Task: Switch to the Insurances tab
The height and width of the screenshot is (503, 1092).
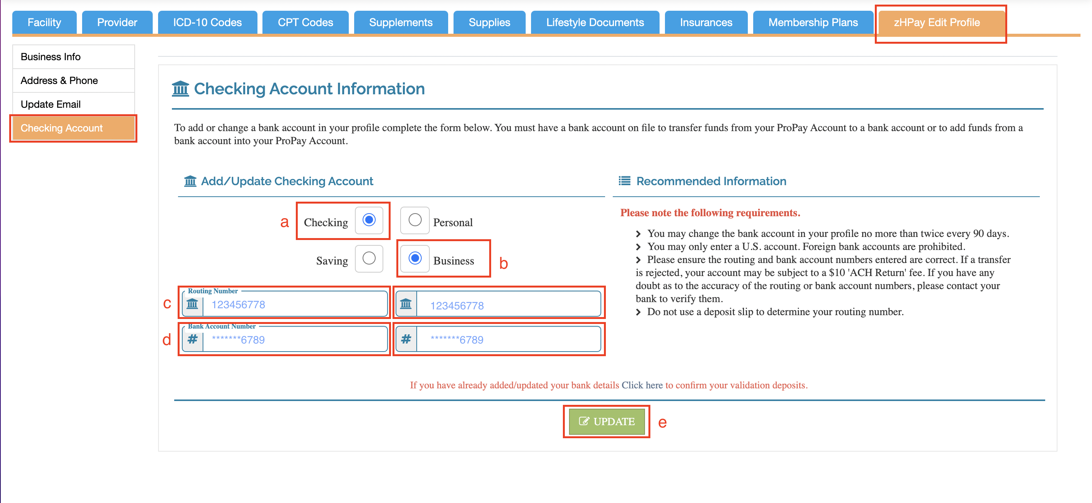Action: [x=706, y=23]
